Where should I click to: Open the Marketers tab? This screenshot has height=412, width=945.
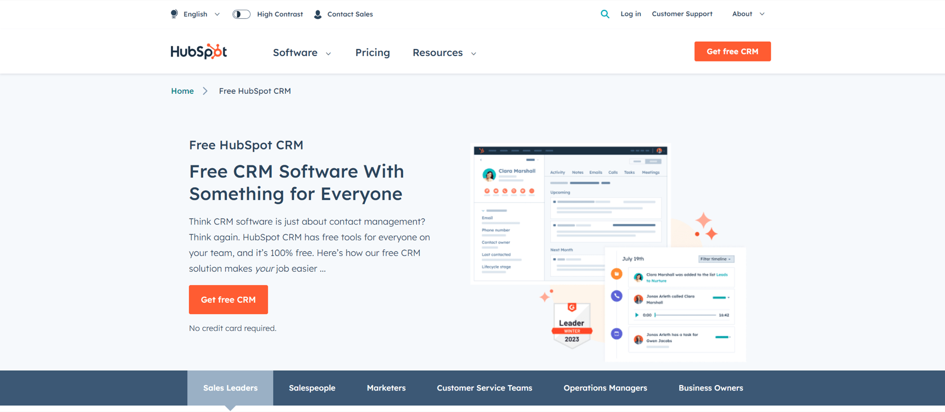click(x=386, y=388)
